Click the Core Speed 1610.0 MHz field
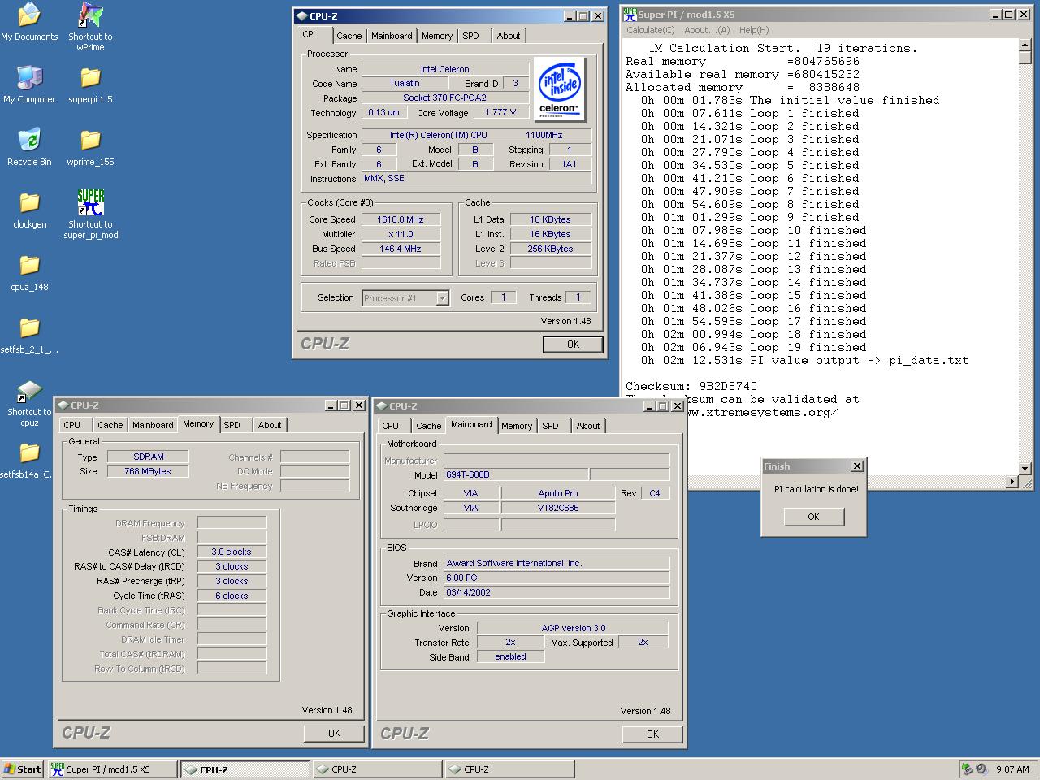 pos(401,219)
